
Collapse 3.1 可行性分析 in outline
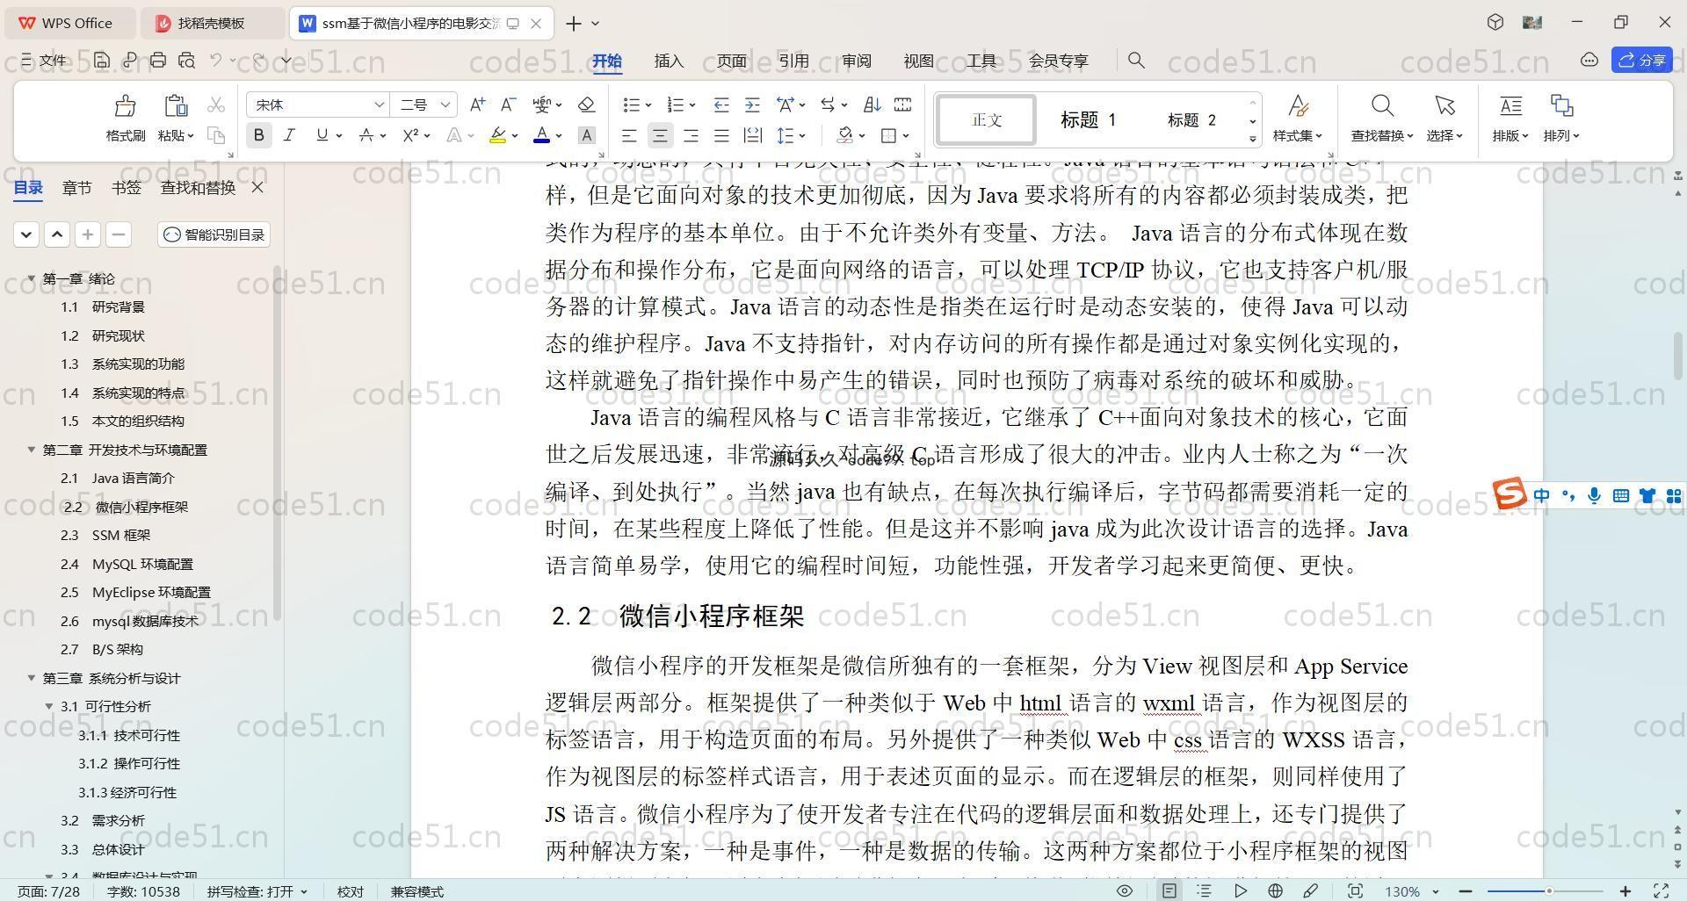[x=49, y=706]
